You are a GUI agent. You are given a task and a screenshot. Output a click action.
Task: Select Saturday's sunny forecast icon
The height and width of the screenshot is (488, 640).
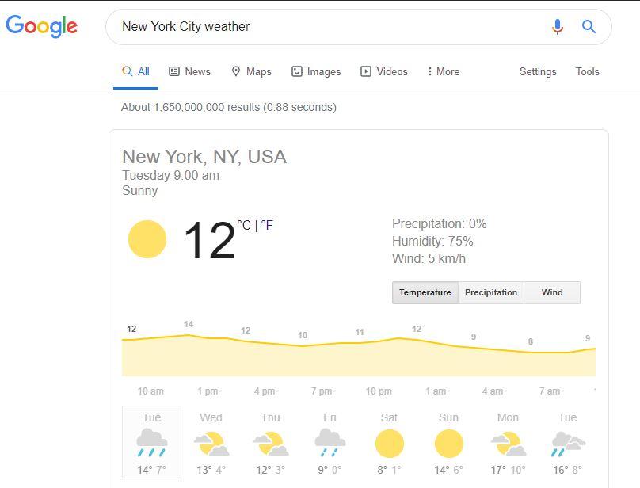click(390, 444)
